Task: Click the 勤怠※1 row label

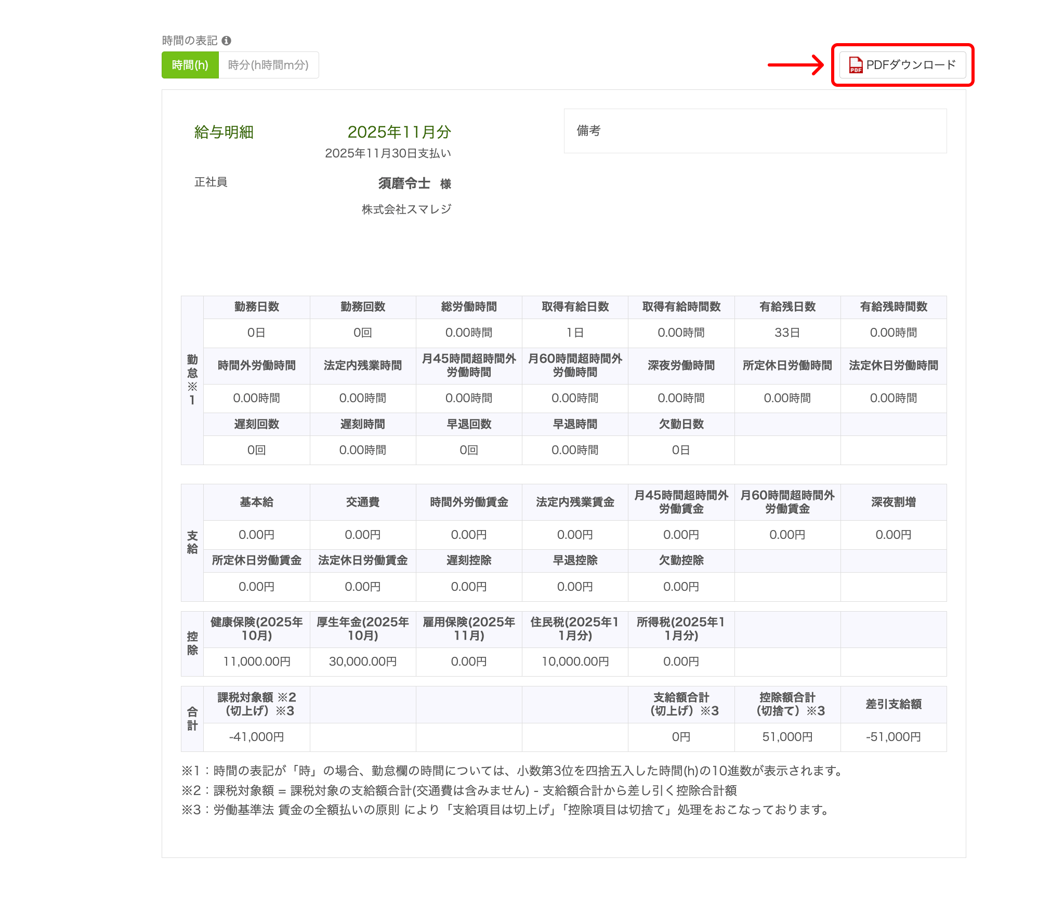Action: (192, 380)
